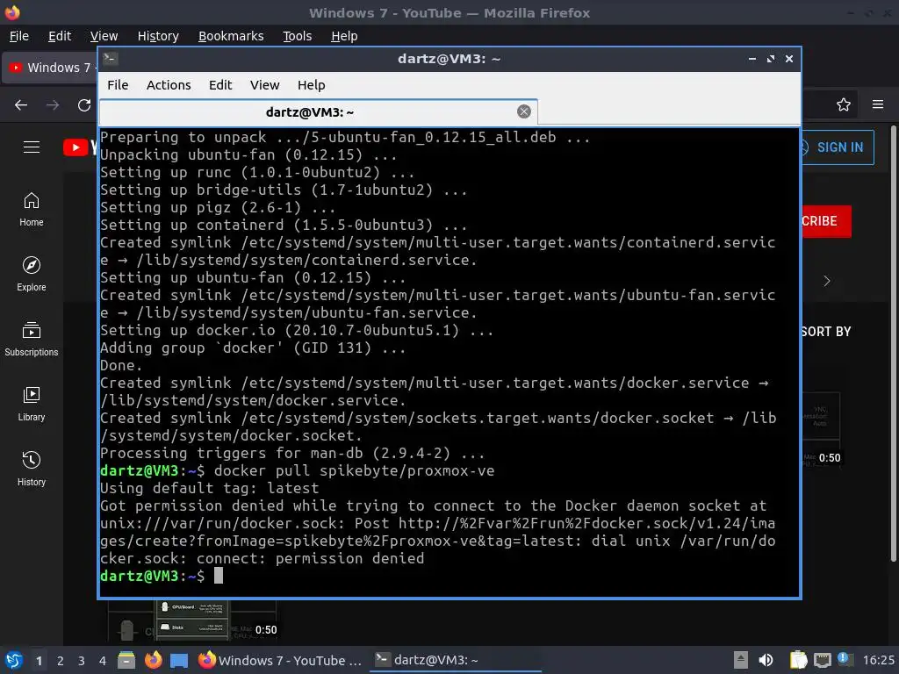Open video thumbnail below the terminal
This screenshot has width=899, height=674.
pyautogui.click(x=192, y=620)
